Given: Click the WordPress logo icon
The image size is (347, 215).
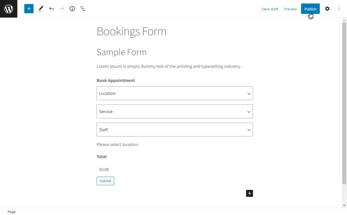Looking at the screenshot, I should point(8,8).
